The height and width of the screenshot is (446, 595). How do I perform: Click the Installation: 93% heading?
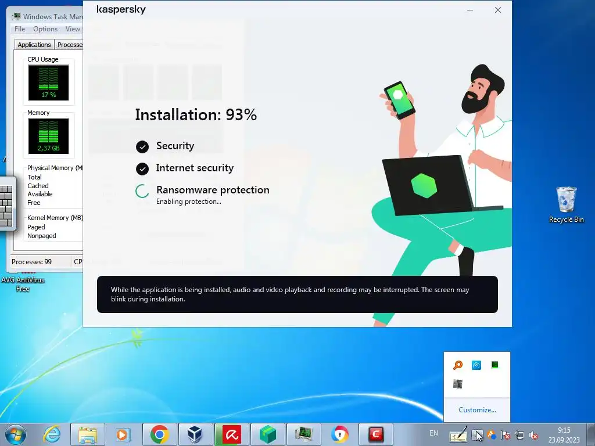click(196, 114)
